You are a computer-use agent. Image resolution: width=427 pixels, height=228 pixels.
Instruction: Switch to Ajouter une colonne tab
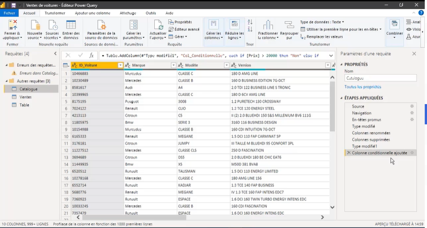coord(93,13)
